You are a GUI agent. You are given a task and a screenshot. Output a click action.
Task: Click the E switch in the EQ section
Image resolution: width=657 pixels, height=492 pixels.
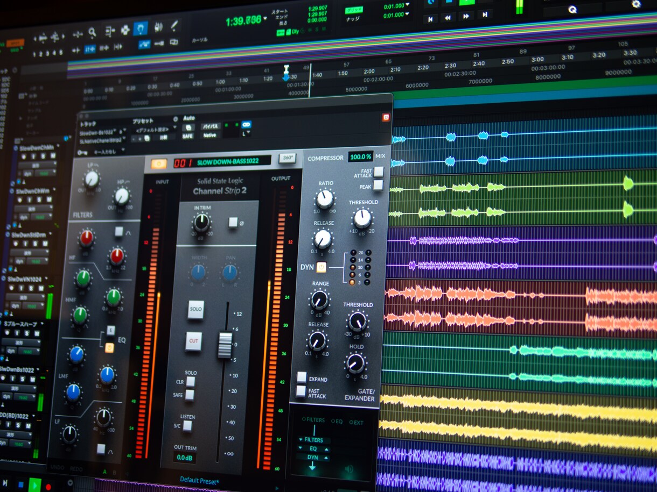click(x=110, y=330)
